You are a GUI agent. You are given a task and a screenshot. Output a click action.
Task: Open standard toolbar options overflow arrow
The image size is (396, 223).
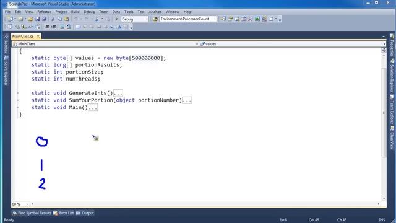[x=280, y=19]
